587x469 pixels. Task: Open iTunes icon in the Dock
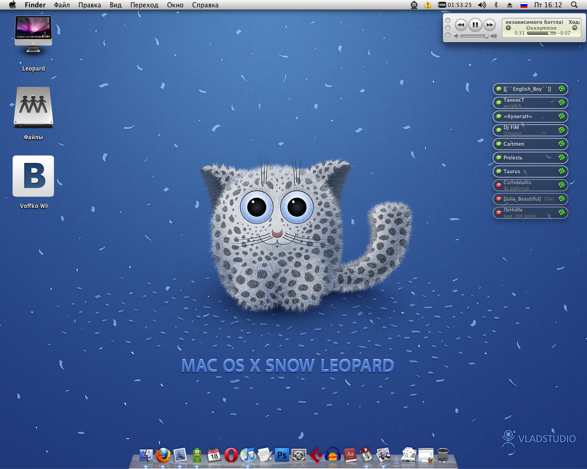click(x=248, y=455)
